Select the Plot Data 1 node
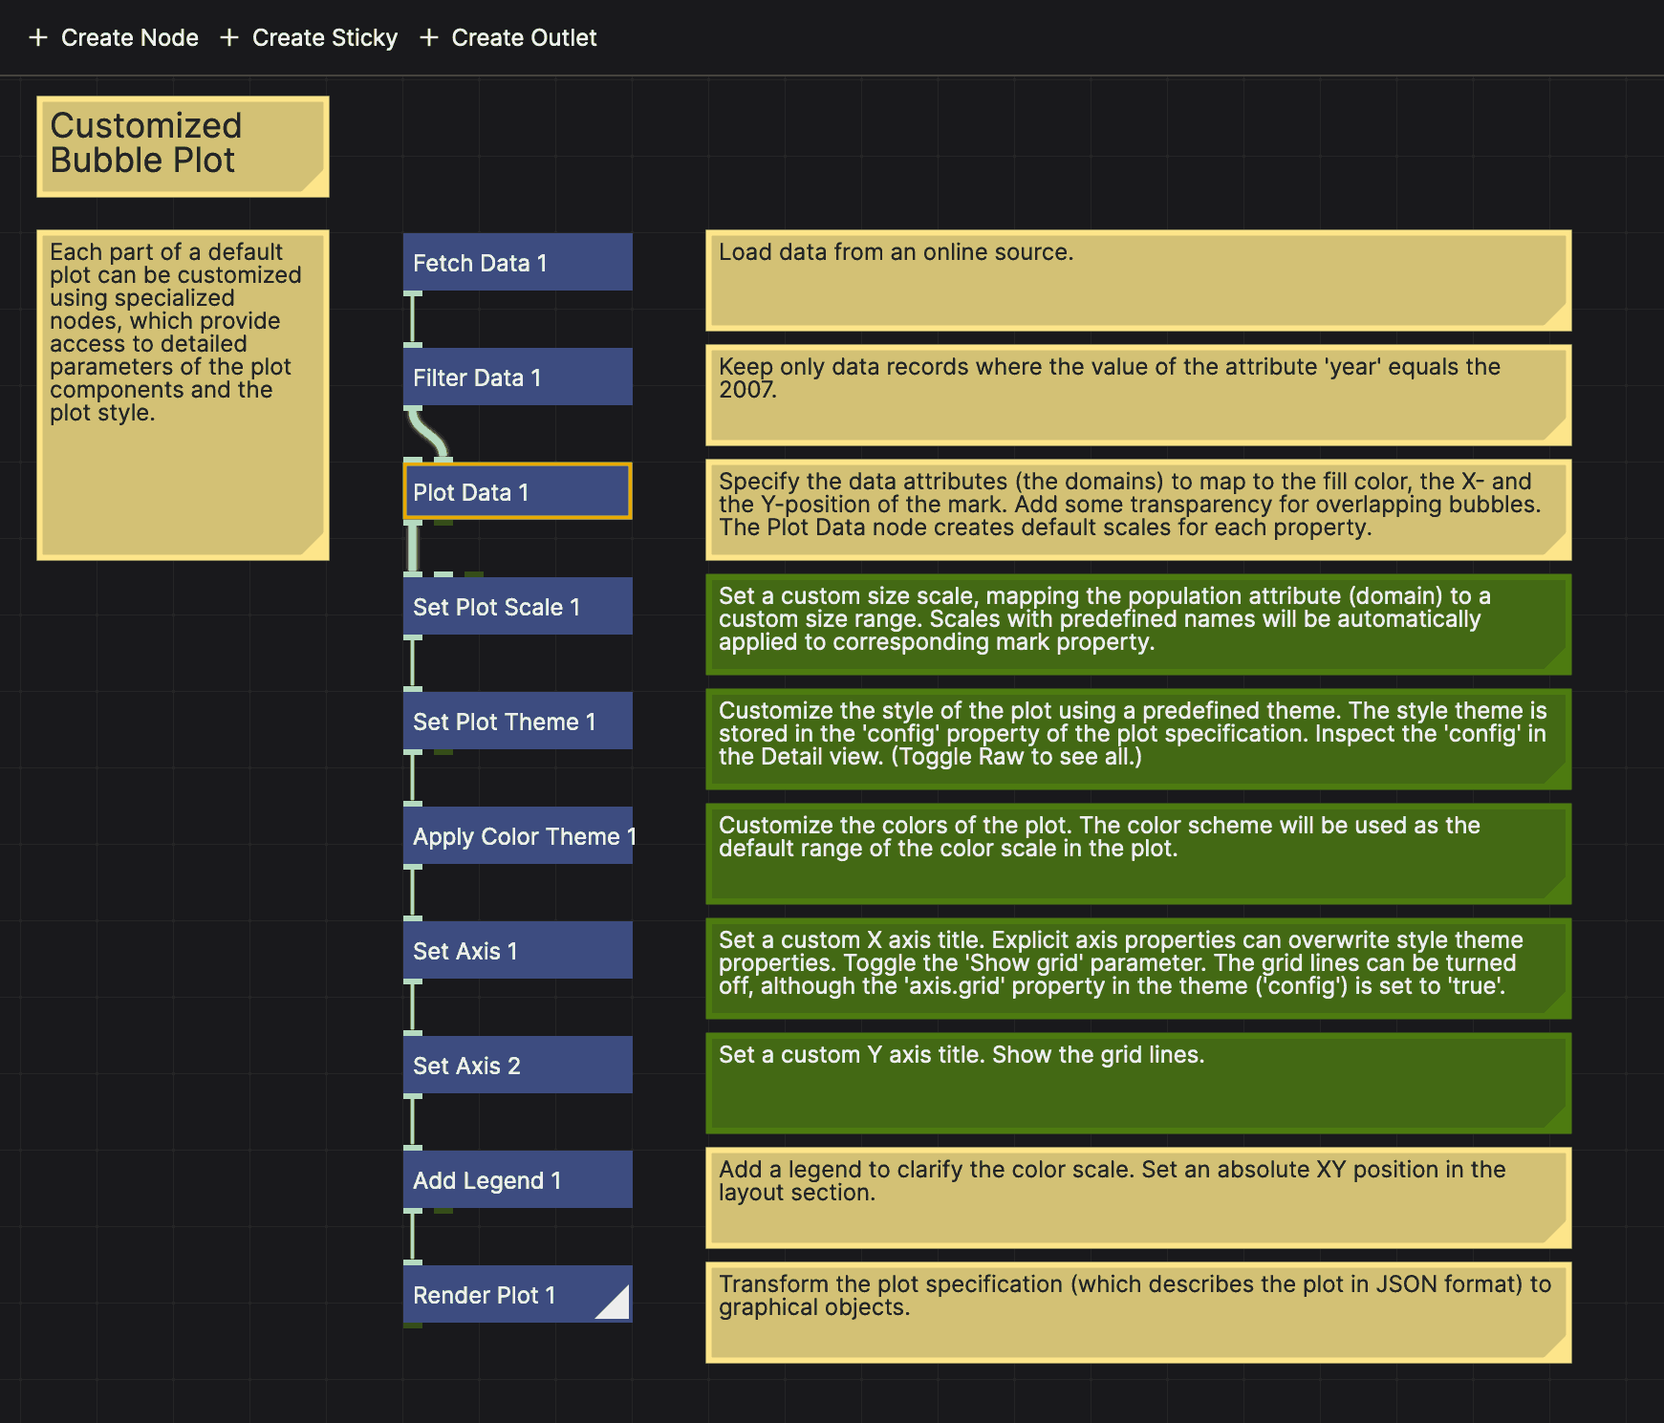Viewport: 1664px width, 1423px height. 517,491
